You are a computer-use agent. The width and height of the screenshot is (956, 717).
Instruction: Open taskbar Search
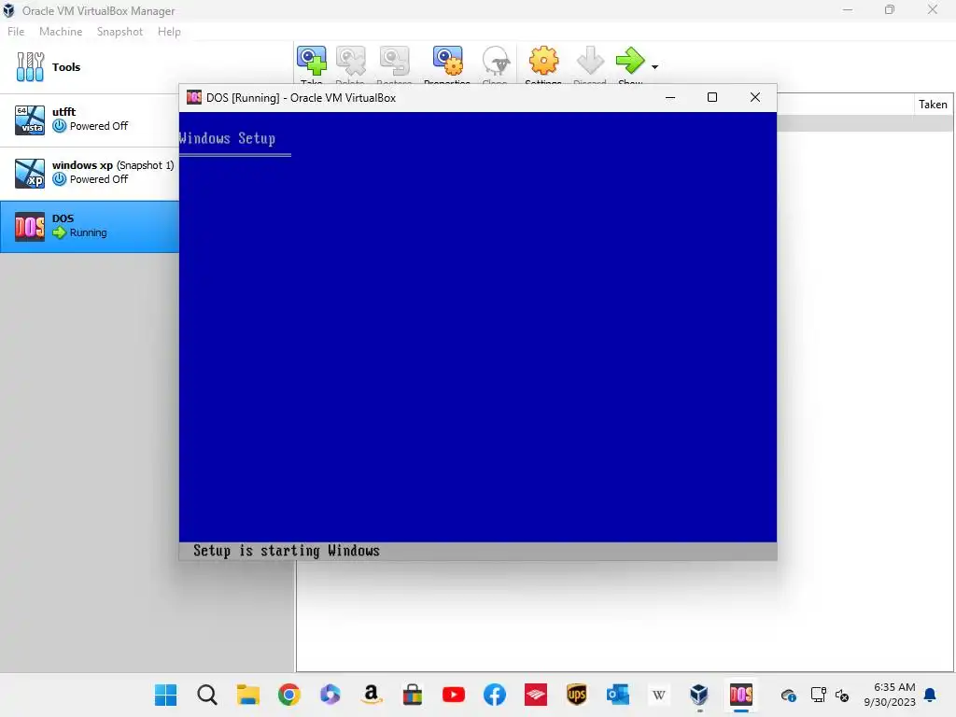coord(206,695)
